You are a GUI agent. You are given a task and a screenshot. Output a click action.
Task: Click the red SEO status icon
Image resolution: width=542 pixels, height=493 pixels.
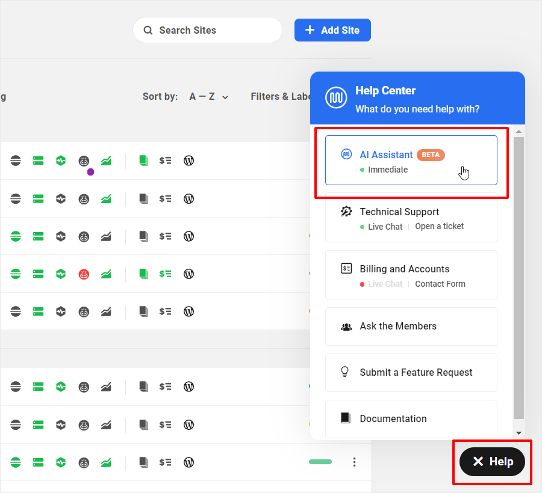coord(84,274)
